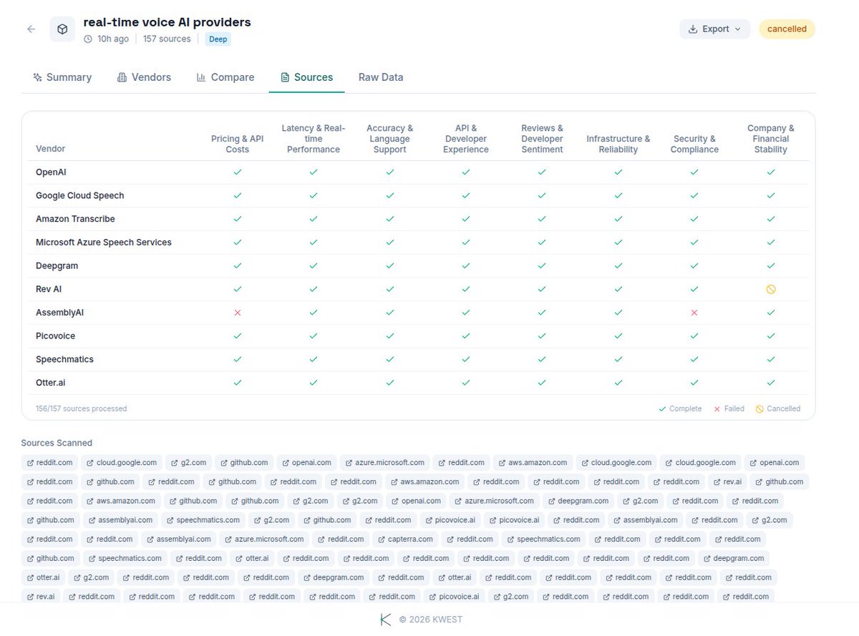Click the Cancelled legend entry
The height and width of the screenshot is (636, 859).
coord(778,409)
